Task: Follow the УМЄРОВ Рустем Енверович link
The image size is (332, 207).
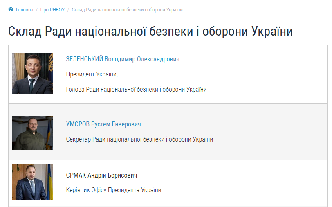Action: tap(103, 124)
